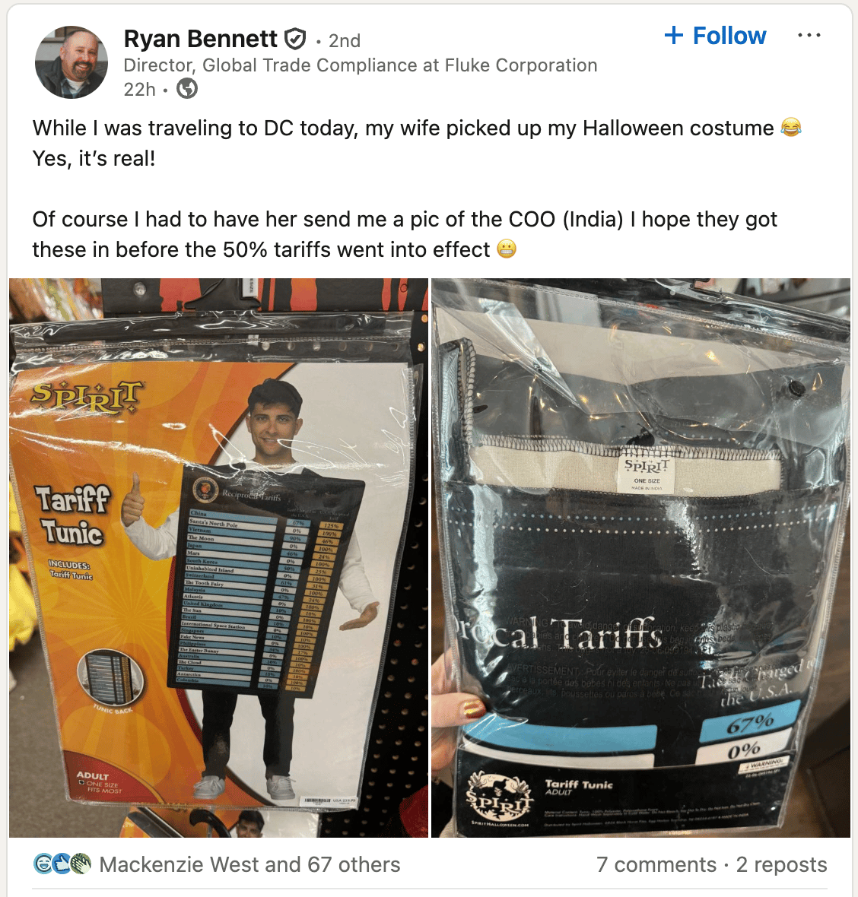The height and width of the screenshot is (897, 858).
Task: Click the plus icon in the Follow button
Action: [674, 36]
